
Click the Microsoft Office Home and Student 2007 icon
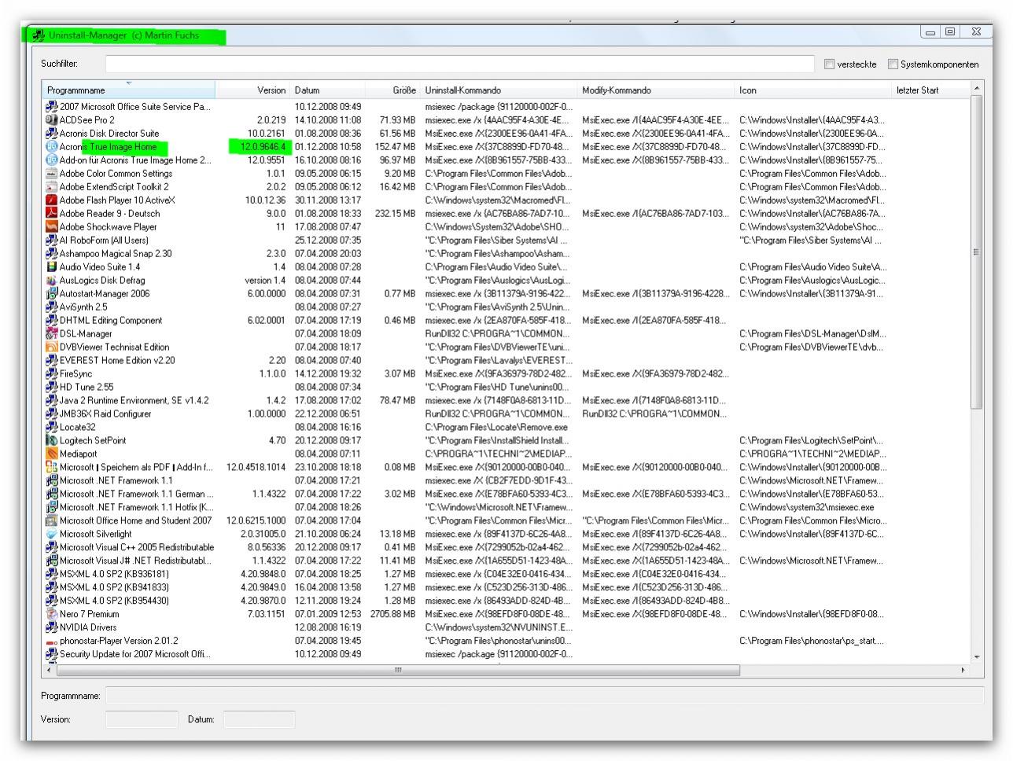[52, 521]
